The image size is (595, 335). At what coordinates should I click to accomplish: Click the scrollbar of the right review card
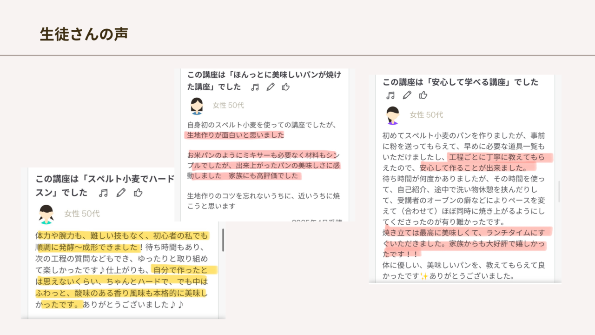[x=559, y=192]
